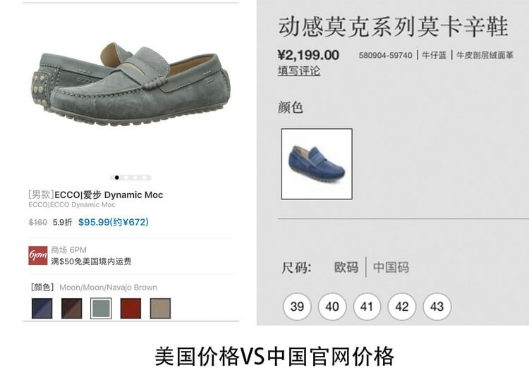Choose shoe size 40
Image resolution: width=529 pixels, height=370 pixels.
pyautogui.click(x=332, y=307)
